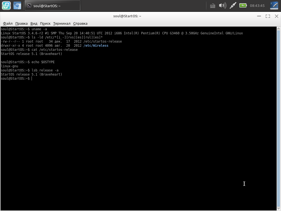Open the Файл menu

coord(8,24)
